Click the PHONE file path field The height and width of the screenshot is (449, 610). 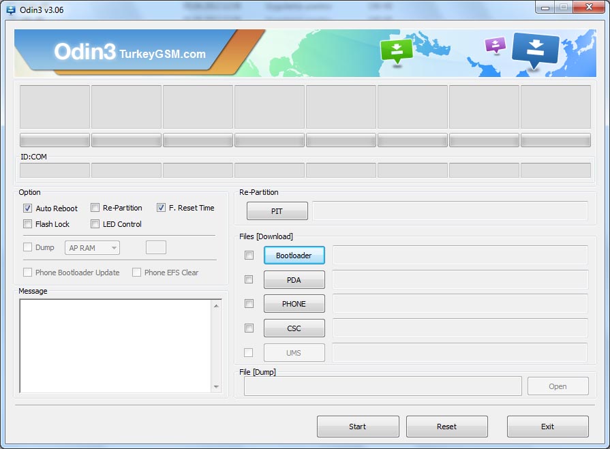tap(460, 304)
